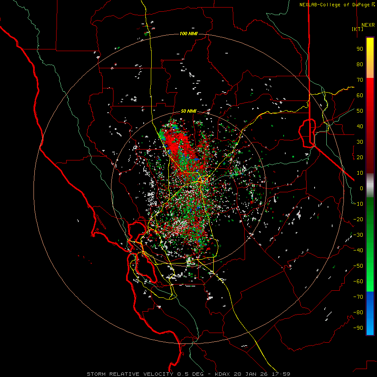Click the -10 value on the velocity scale
The width and height of the screenshot is (377, 377).
[358, 204]
